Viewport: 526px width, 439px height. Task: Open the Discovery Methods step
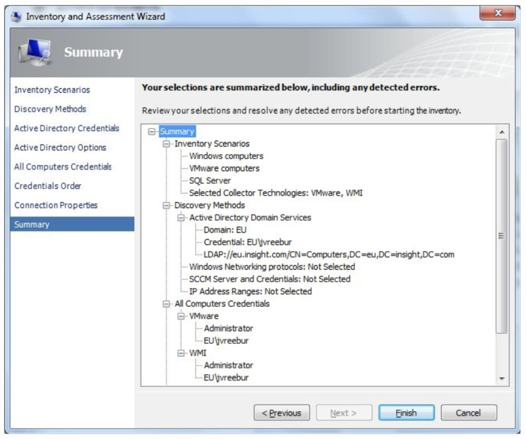pyautogui.click(x=50, y=109)
